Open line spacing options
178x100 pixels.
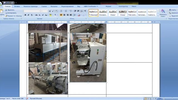coord(75,15)
